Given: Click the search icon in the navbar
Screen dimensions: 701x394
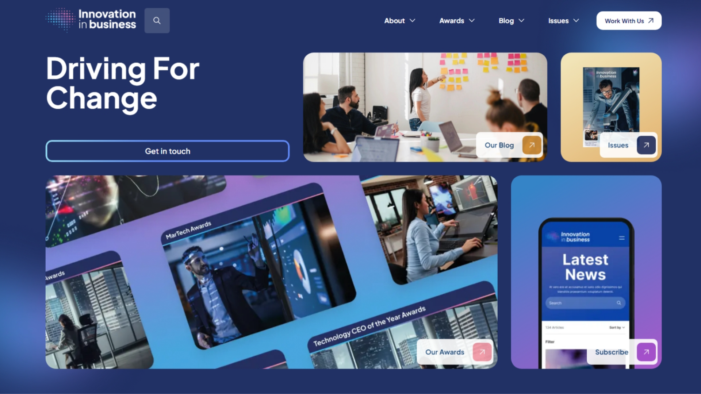Looking at the screenshot, I should tap(157, 21).
